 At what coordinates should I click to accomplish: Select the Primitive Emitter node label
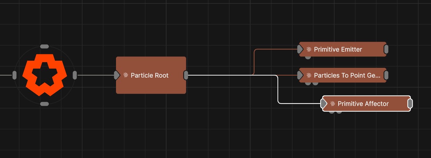point(338,50)
